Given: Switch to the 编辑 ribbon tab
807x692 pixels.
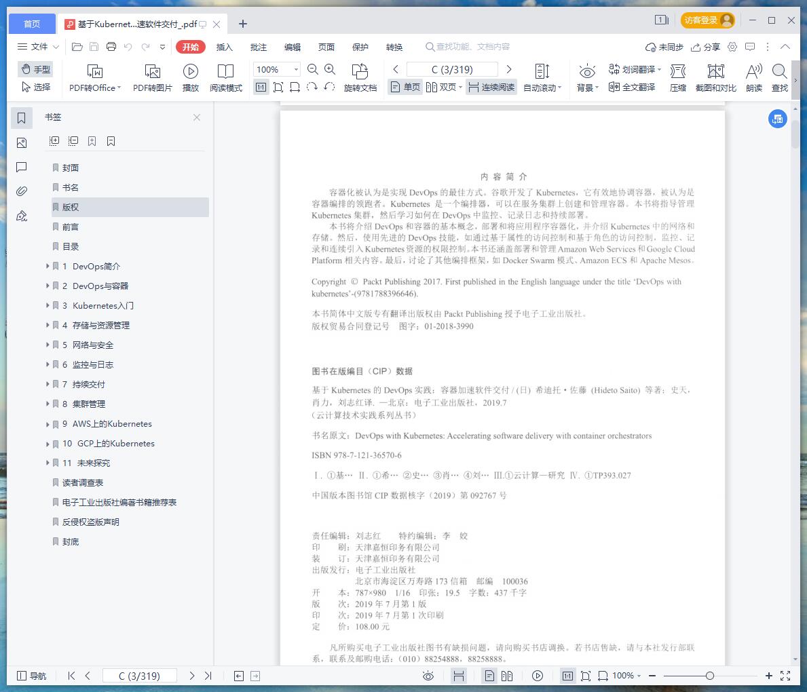Looking at the screenshot, I should tap(293, 47).
